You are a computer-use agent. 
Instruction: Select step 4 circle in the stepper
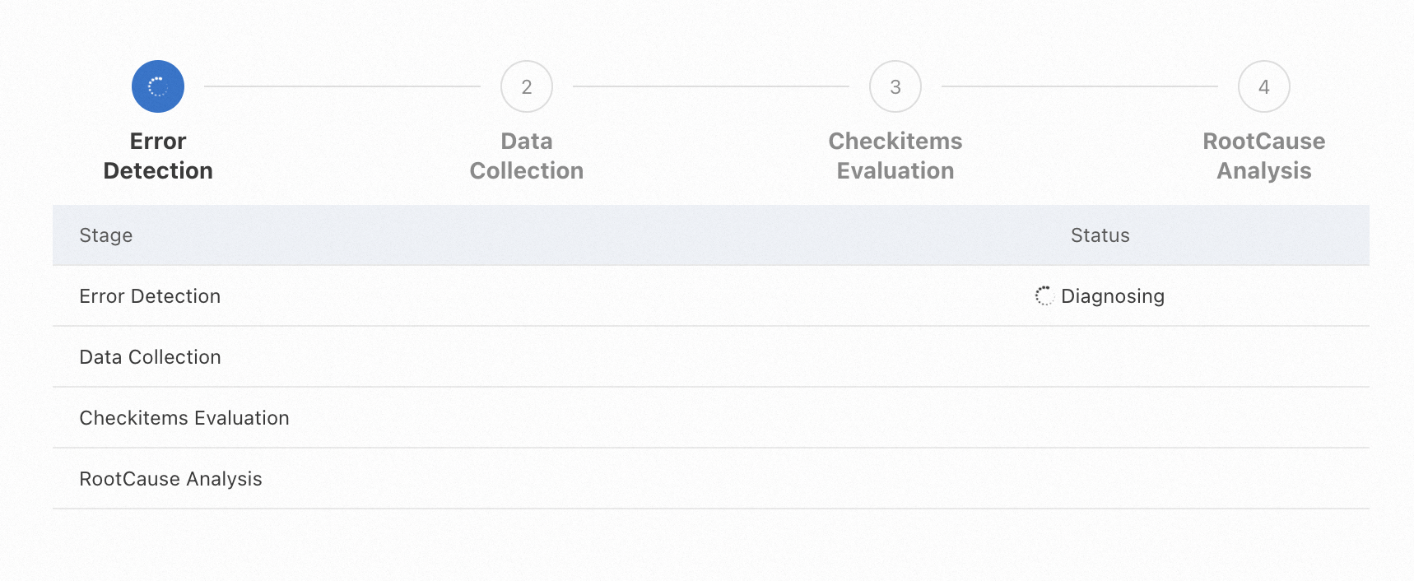pos(1264,86)
